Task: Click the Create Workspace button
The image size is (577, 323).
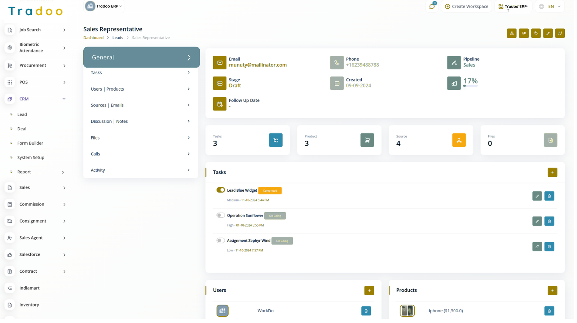Action: point(466,6)
